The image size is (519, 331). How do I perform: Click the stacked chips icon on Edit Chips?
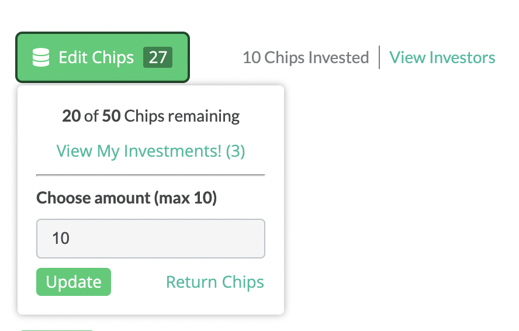coord(41,57)
